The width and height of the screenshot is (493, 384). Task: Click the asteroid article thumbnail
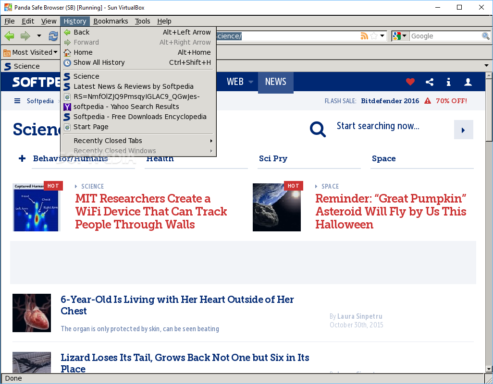pyautogui.click(x=277, y=207)
